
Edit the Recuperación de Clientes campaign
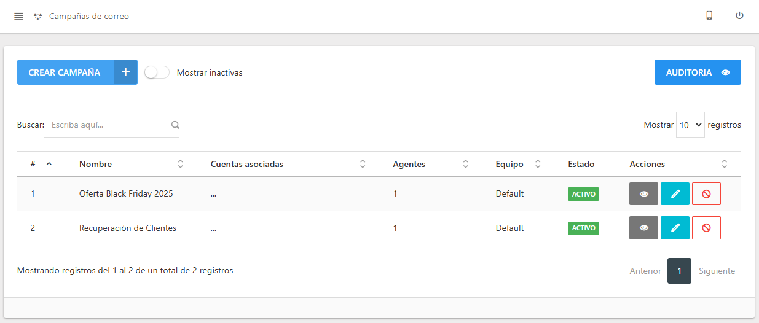coord(675,228)
